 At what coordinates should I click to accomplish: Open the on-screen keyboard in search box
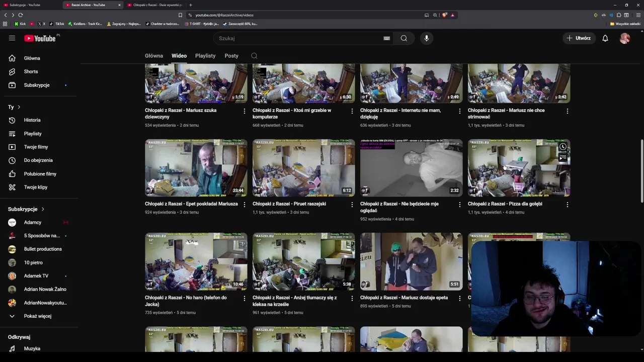pos(386,38)
